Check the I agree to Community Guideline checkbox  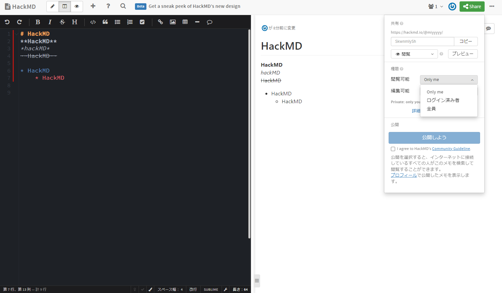(393, 149)
